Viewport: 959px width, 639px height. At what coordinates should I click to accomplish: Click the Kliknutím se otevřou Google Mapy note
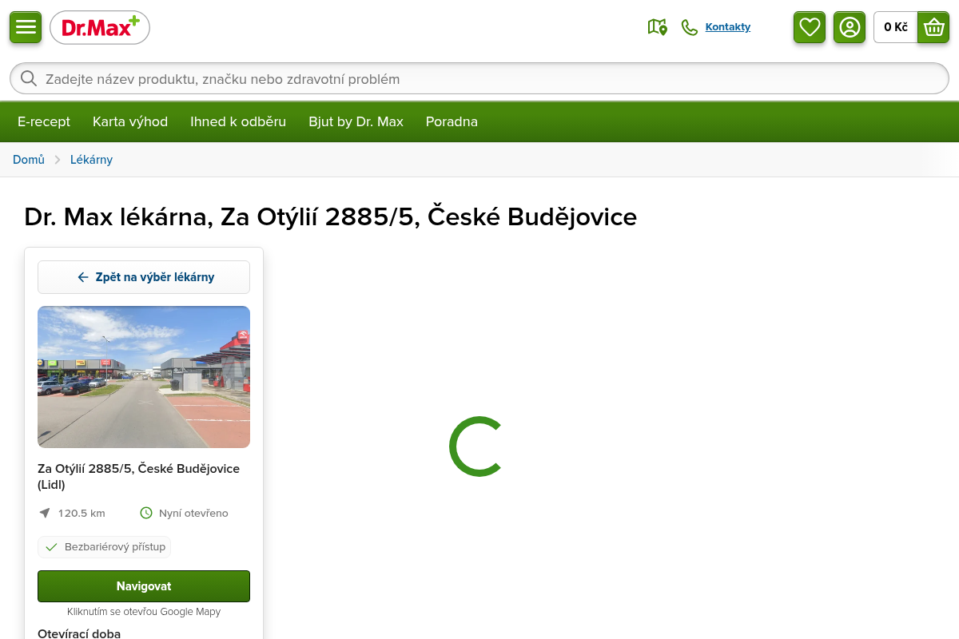pyautogui.click(x=144, y=612)
